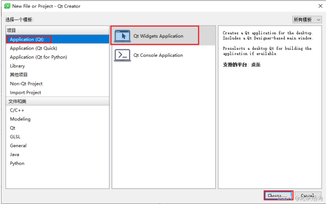
Task: Select the GLSL file category
Action: click(x=57, y=137)
